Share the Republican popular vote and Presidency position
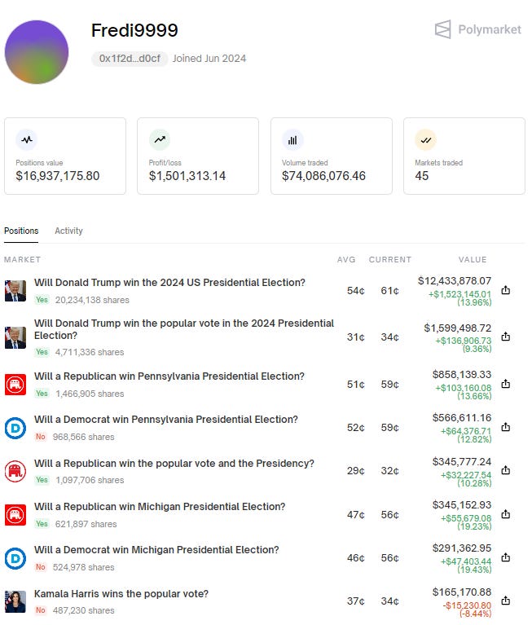532x625 pixels. 506,470
